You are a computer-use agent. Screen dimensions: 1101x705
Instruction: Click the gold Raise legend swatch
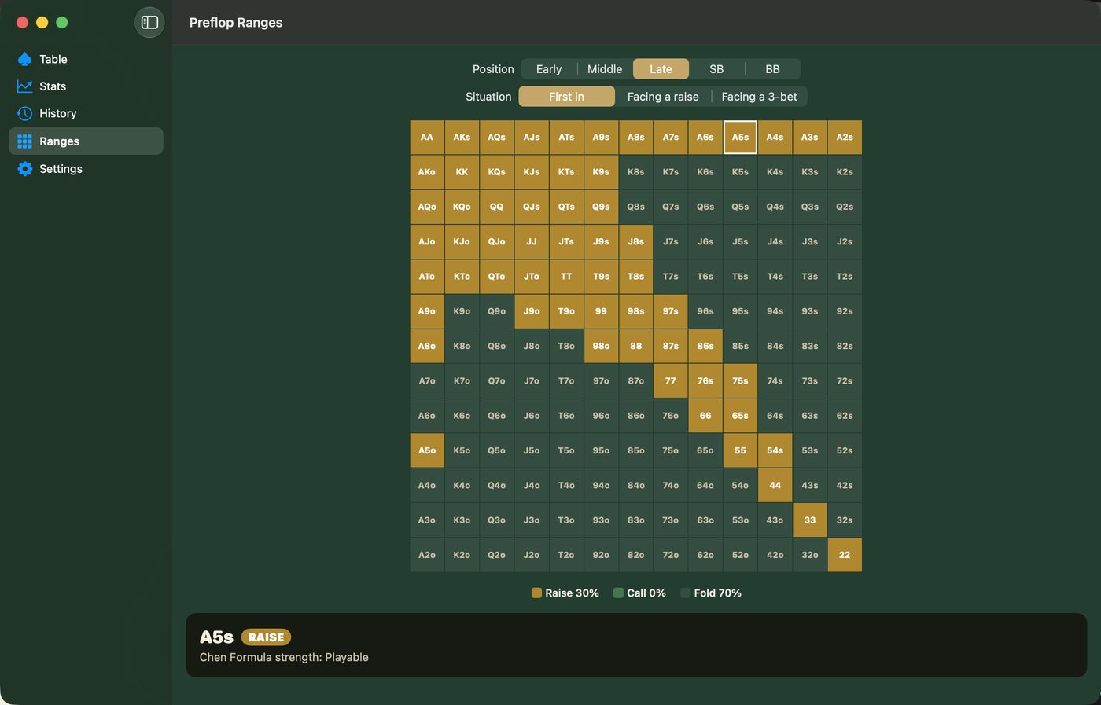click(536, 593)
